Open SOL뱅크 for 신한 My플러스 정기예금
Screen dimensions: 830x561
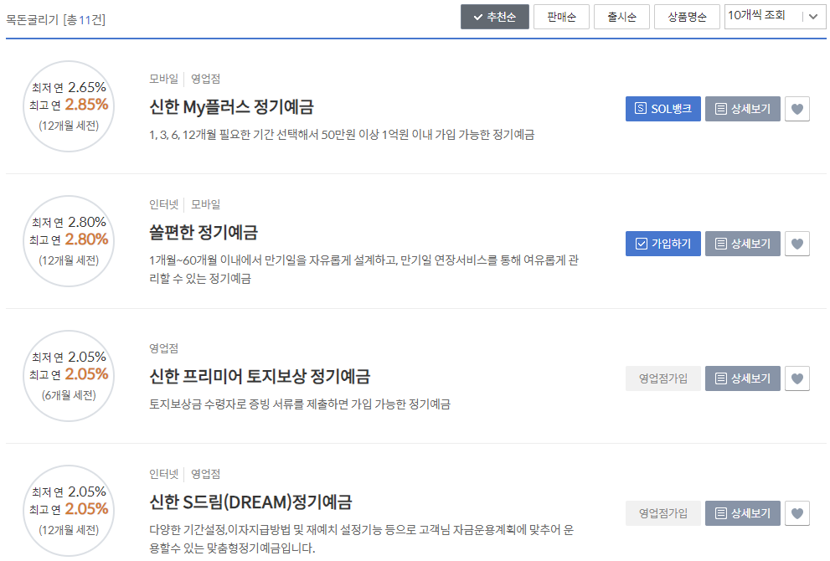[663, 109]
